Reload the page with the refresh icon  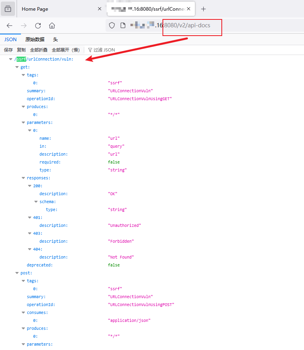pyautogui.click(x=38, y=26)
